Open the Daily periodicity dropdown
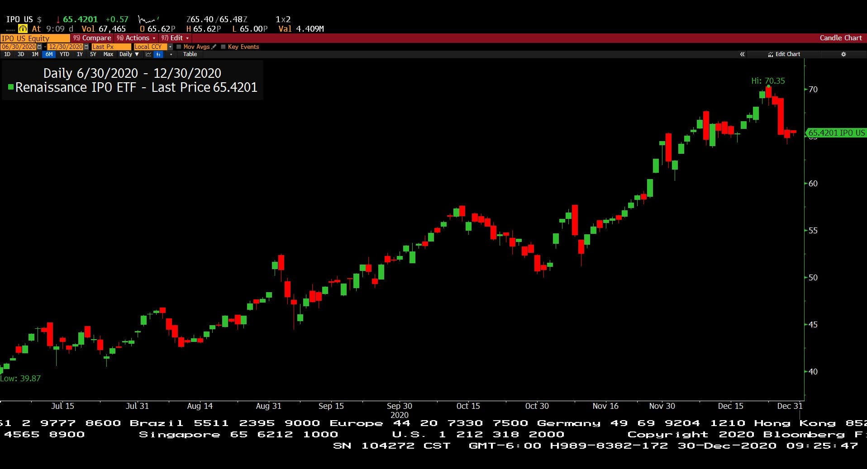 129,54
